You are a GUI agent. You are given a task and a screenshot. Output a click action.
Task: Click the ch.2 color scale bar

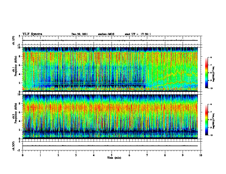[206, 120]
